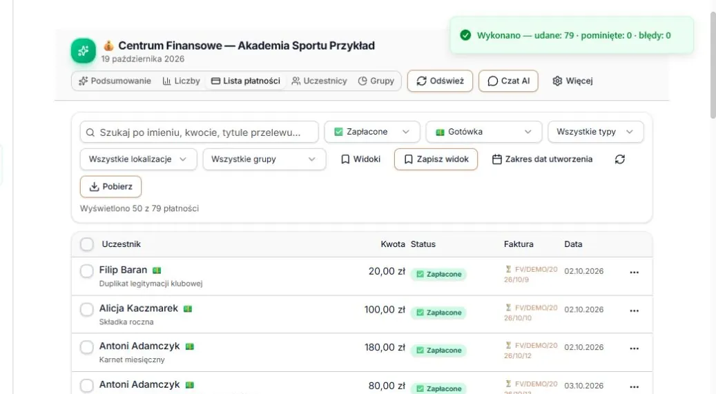Open row menu for 80,00 zł payment

635,387
